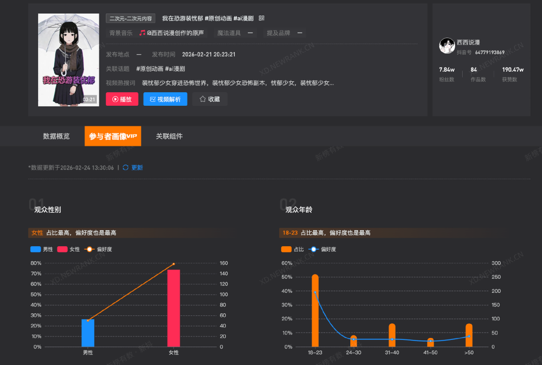
Task: Click the 18-23 age bar in chart
Action: click(x=315, y=310)
